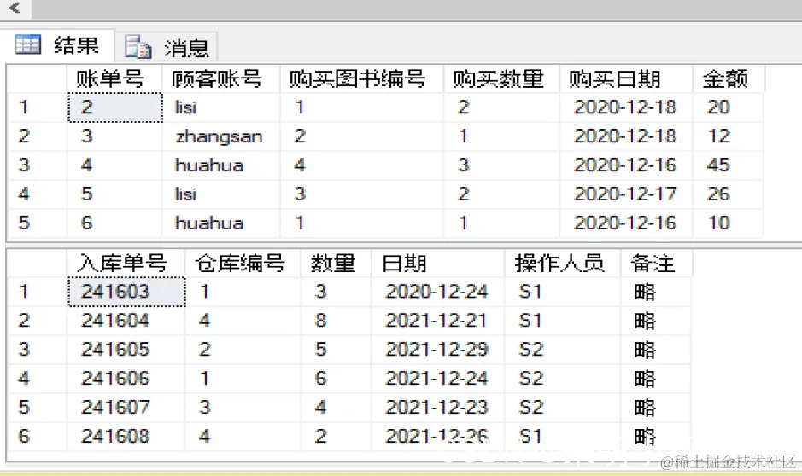Image resolution: width=802 pixels, height=476 pixels.
Task: Select the 241607 入库单号 cell
Action: coord(126,408)
